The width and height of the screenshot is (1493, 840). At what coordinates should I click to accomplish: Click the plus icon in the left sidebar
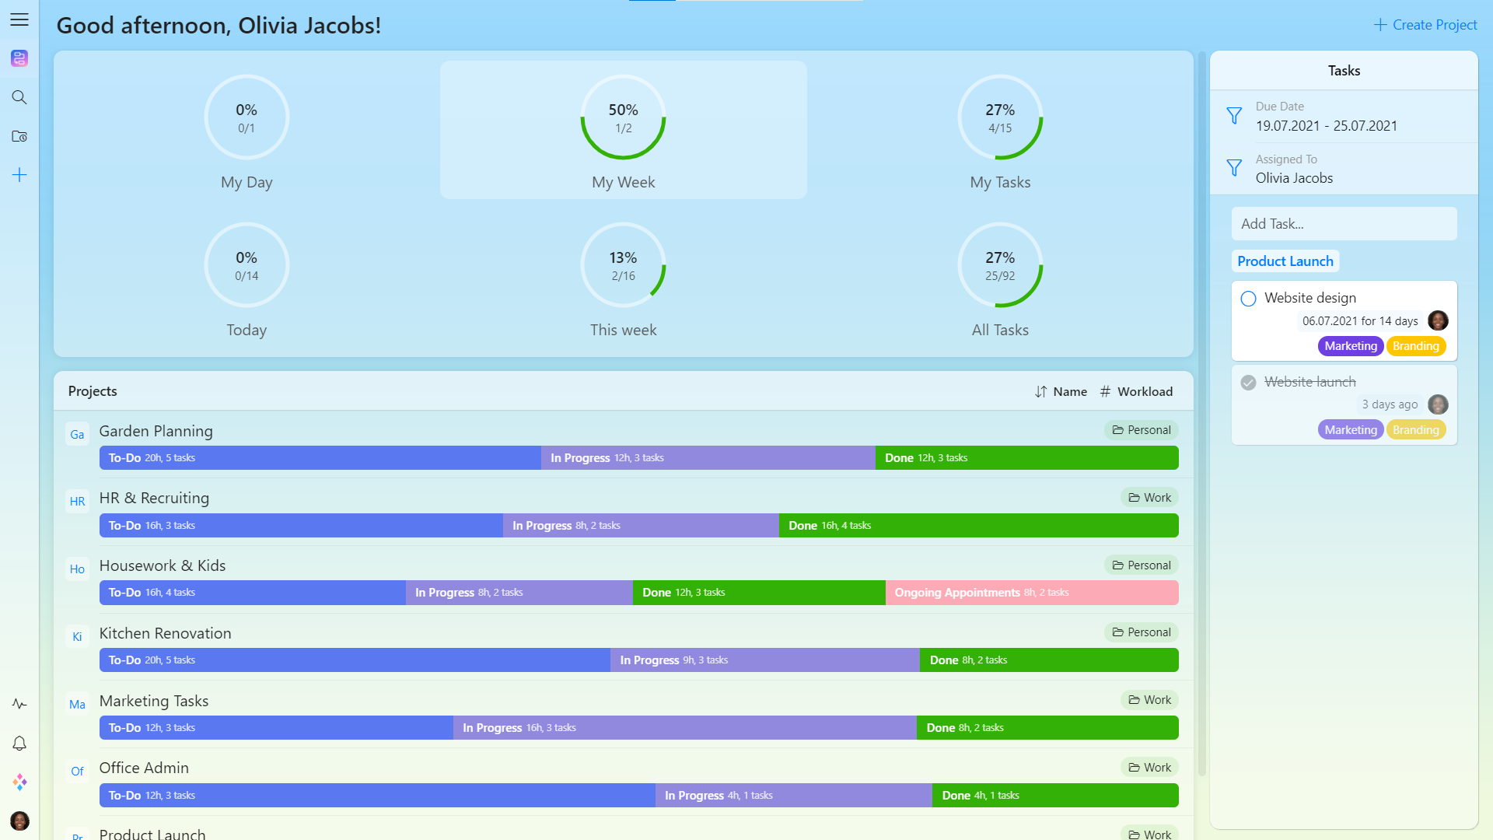pyautogui.click(x=19, y=175)
